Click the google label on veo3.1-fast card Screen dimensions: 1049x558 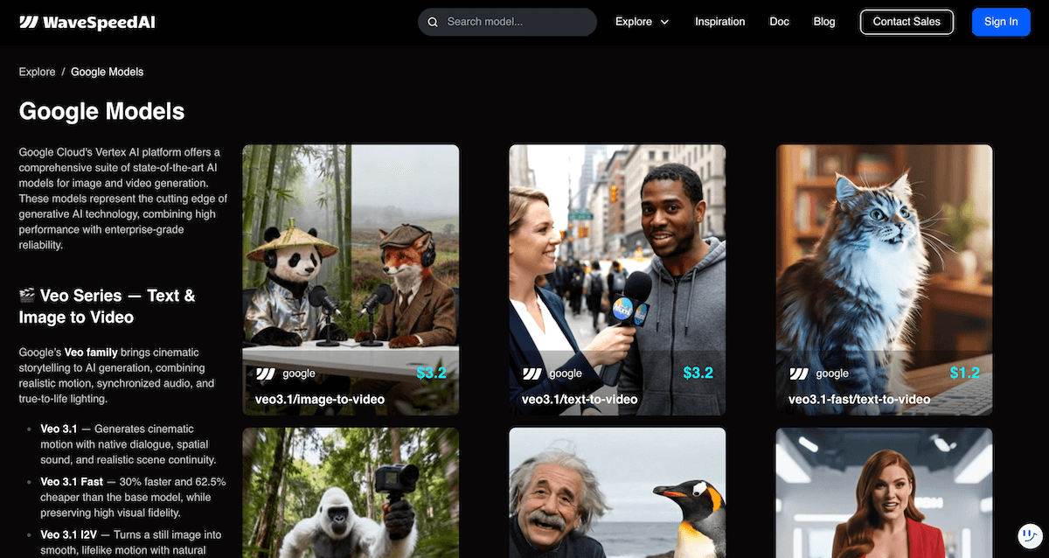point(832,373)
